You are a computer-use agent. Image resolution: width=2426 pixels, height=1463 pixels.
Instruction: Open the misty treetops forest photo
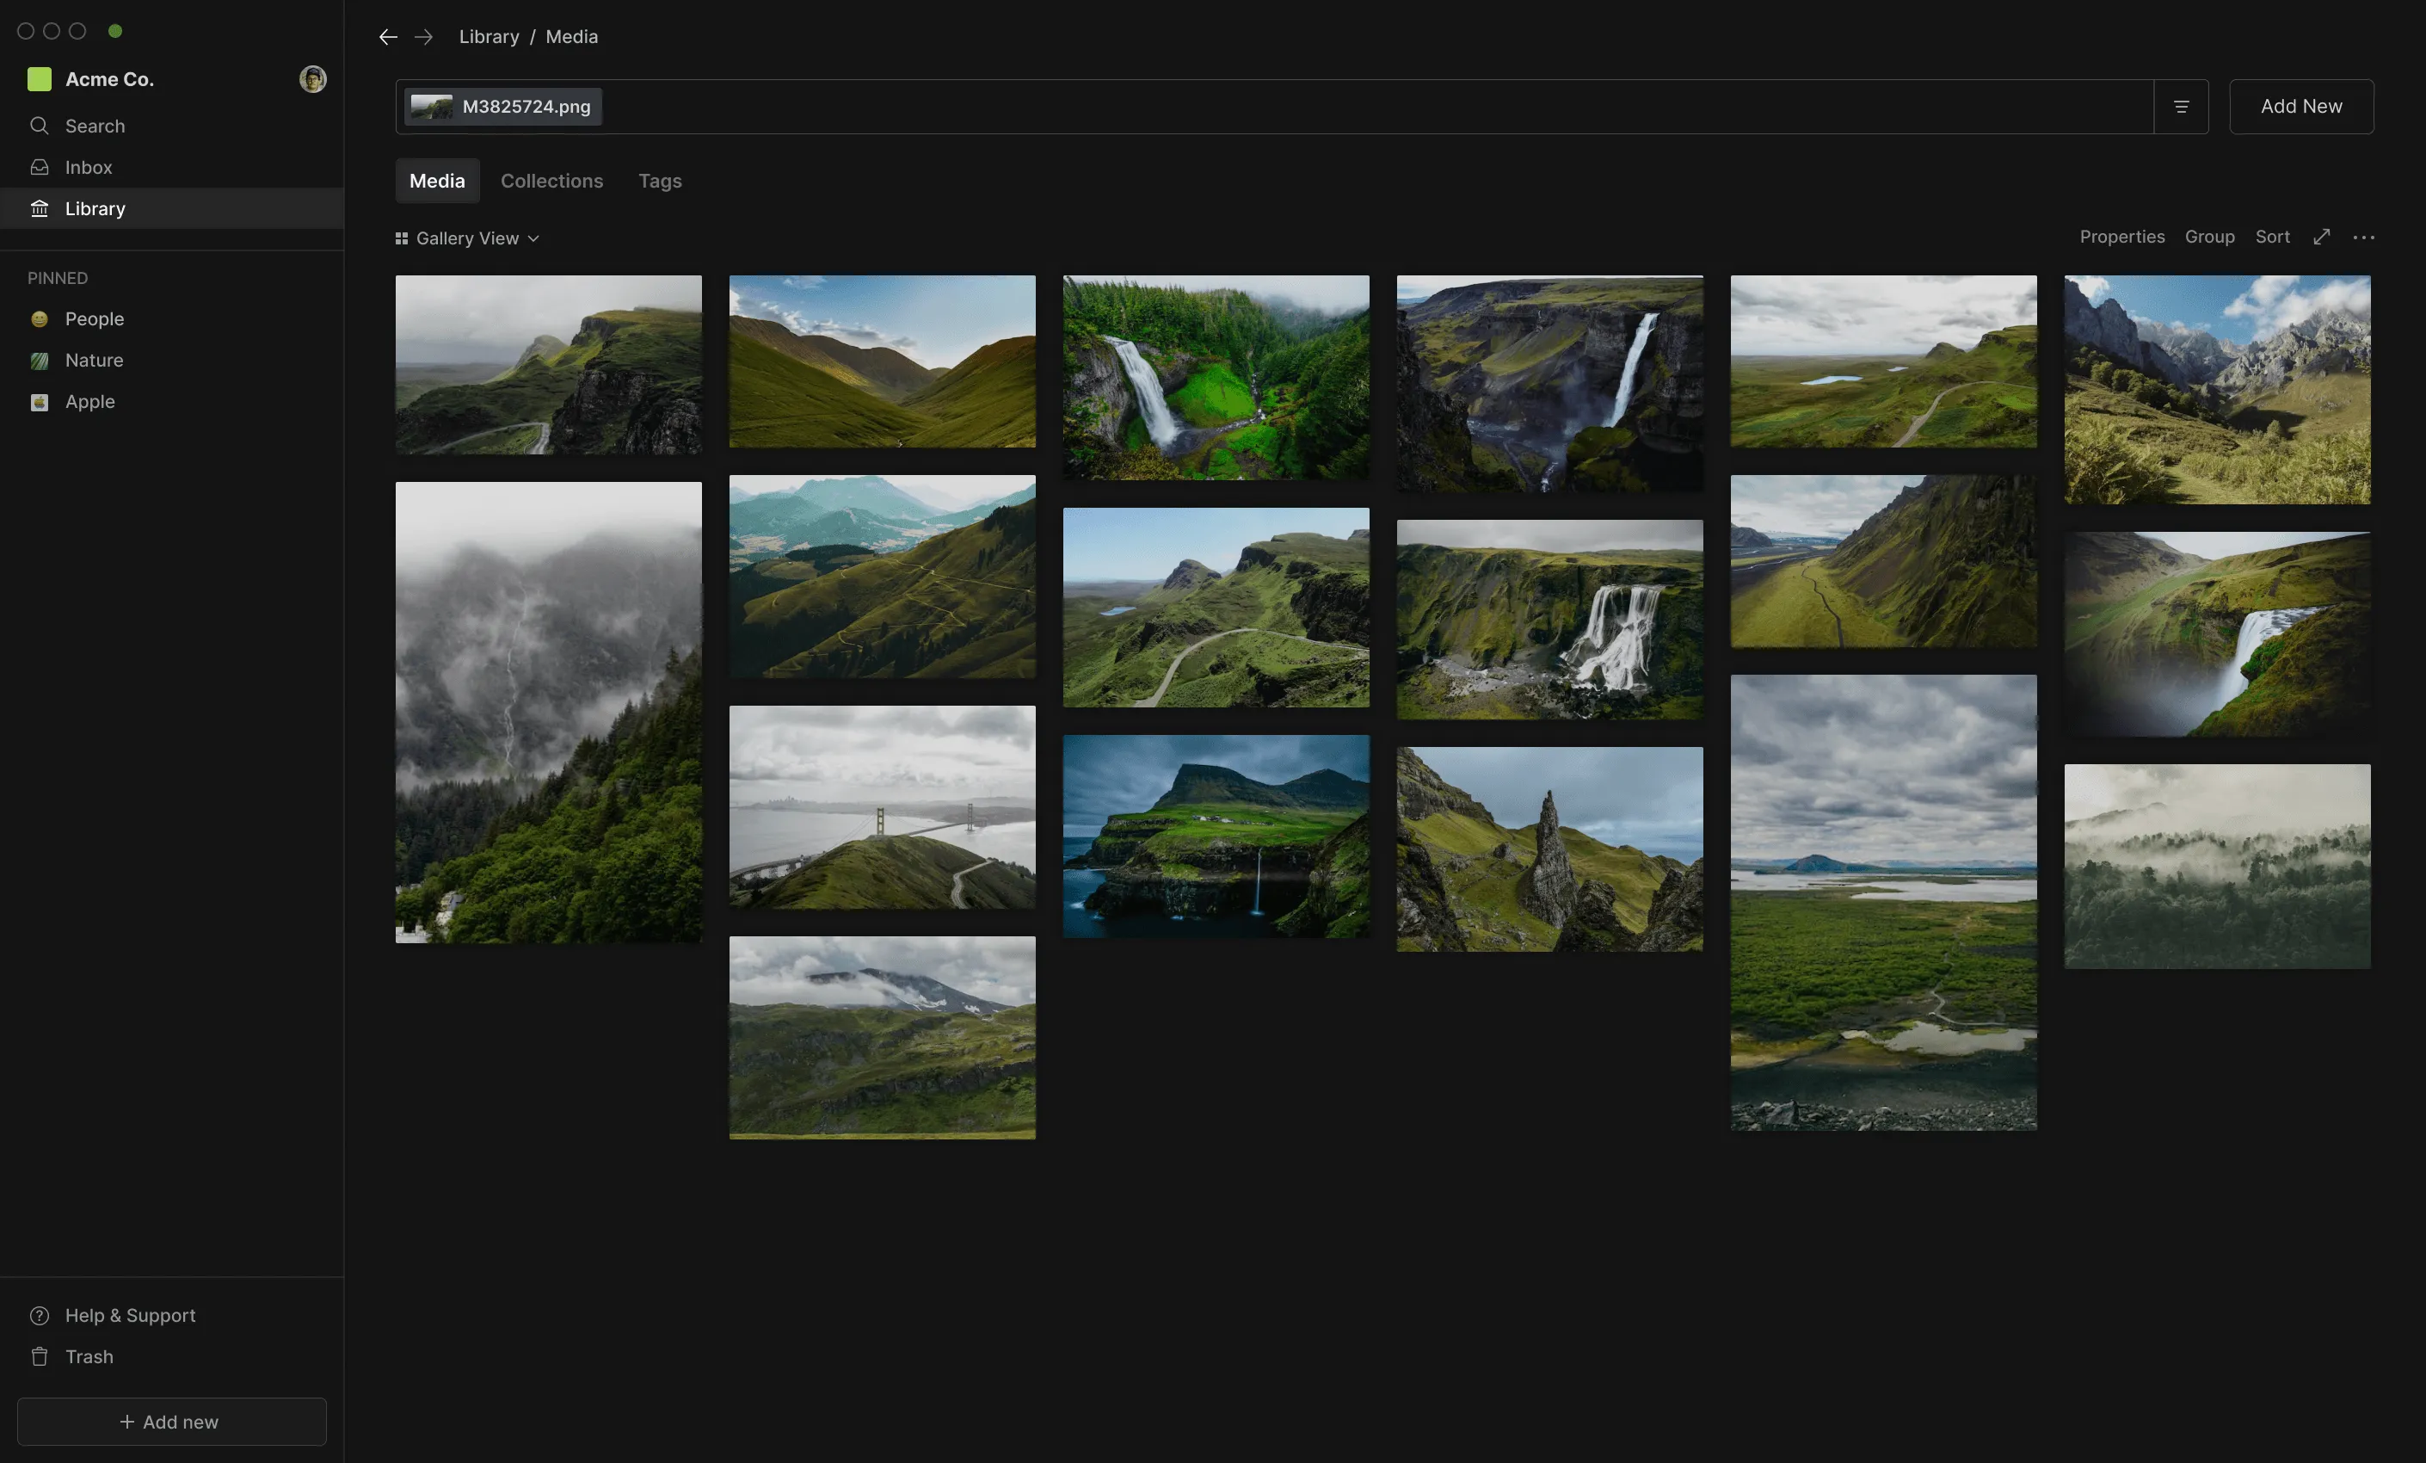[2217, 866]
